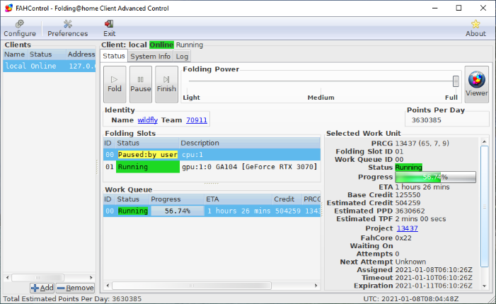Click scroll-up arrow of Selected Work Unit panel

pyautogui.click(x=484, y=142)
